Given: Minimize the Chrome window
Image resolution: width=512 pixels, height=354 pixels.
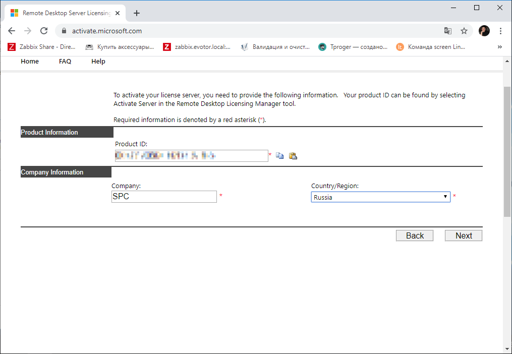Looking at the screenshot, I should coord(453,8).
